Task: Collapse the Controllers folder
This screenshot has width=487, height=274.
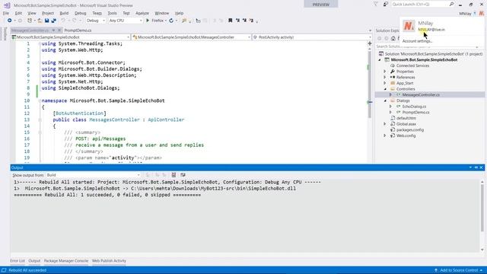Action: (x=385, y=89)
